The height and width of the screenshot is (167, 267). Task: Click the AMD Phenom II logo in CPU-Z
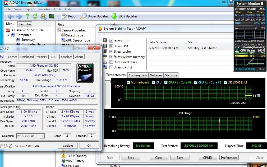[85, 73]
